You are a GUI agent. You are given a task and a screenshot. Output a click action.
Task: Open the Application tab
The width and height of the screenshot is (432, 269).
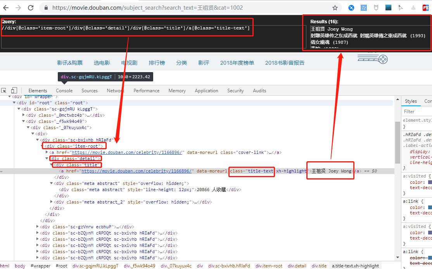(x=206, y=91)
